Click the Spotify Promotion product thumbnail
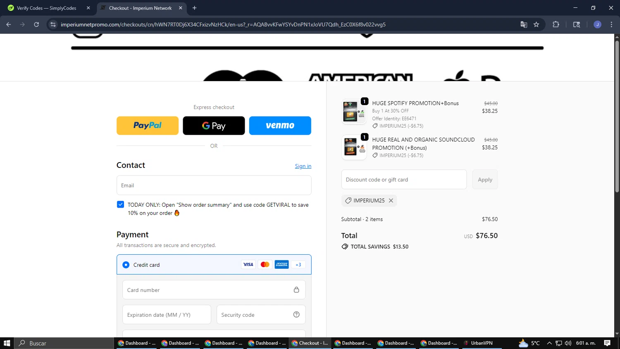The height and width of the screenshot is (349, 620). [354, 112]
